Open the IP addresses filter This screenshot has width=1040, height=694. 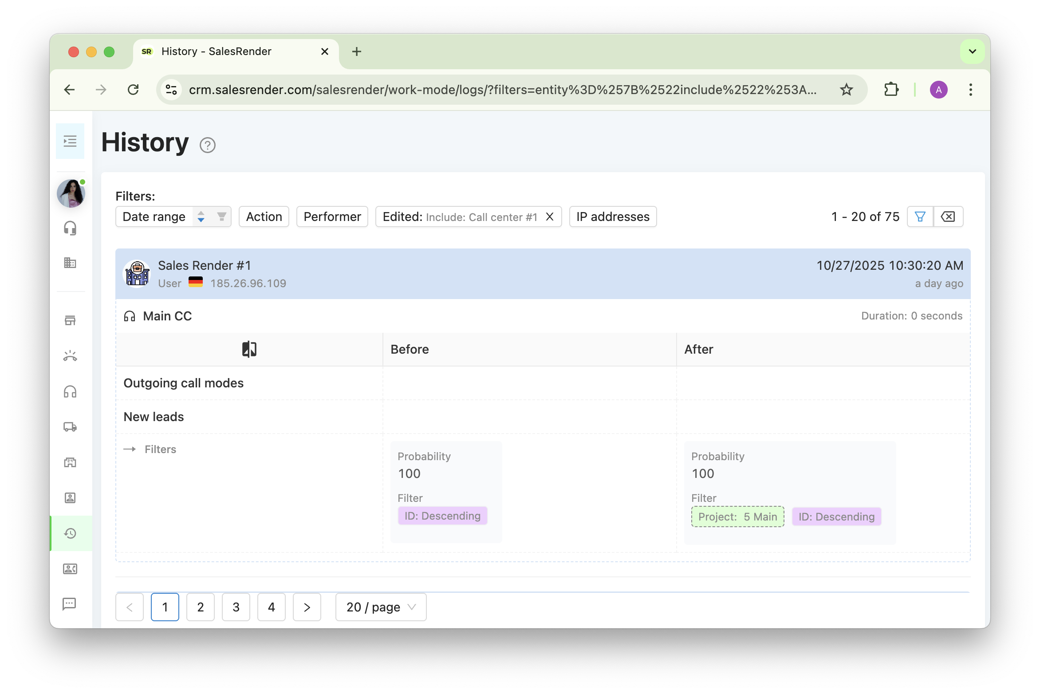coord(613,217)
